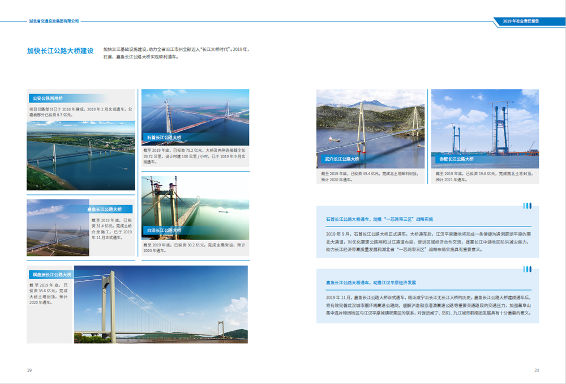The height and width of the screenshot is (384, 566).
Task: Click page number 19
Action: click(29, 370)
